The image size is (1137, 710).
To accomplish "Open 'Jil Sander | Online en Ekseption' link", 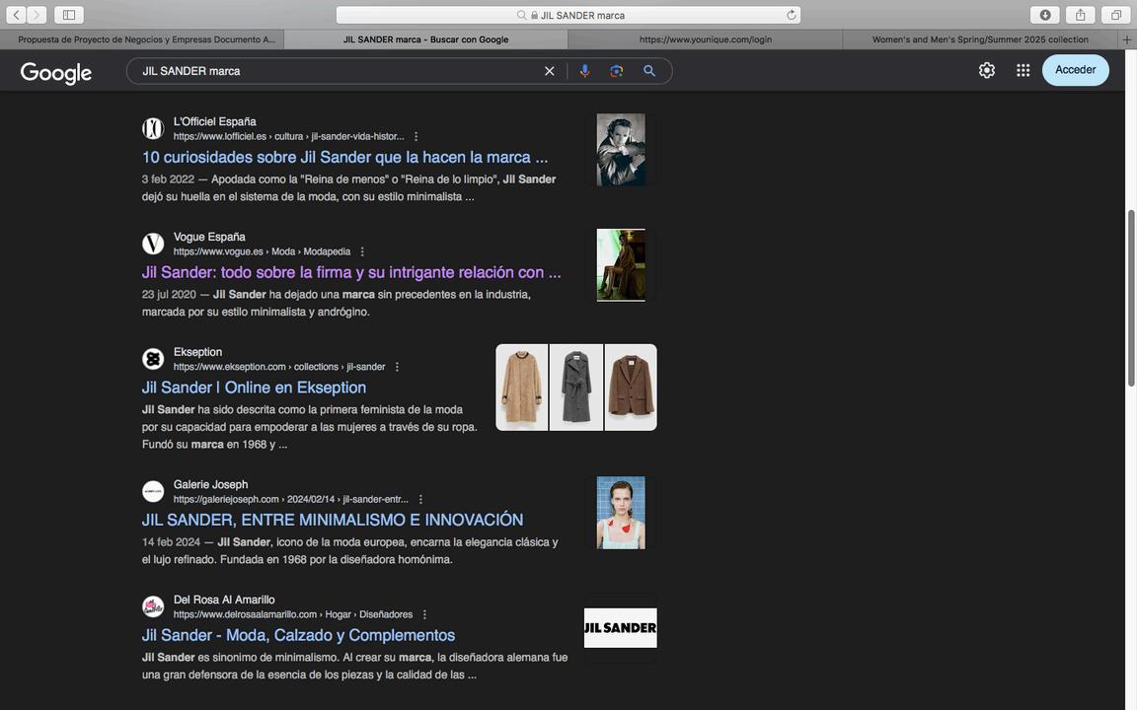I will pyautogui.click(x=254, y=388).
